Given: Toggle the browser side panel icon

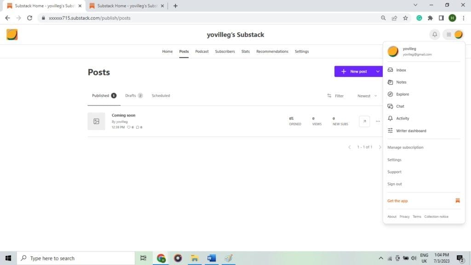Looking at the screenshot, I should pyautogui.click(x=441, y=18).
